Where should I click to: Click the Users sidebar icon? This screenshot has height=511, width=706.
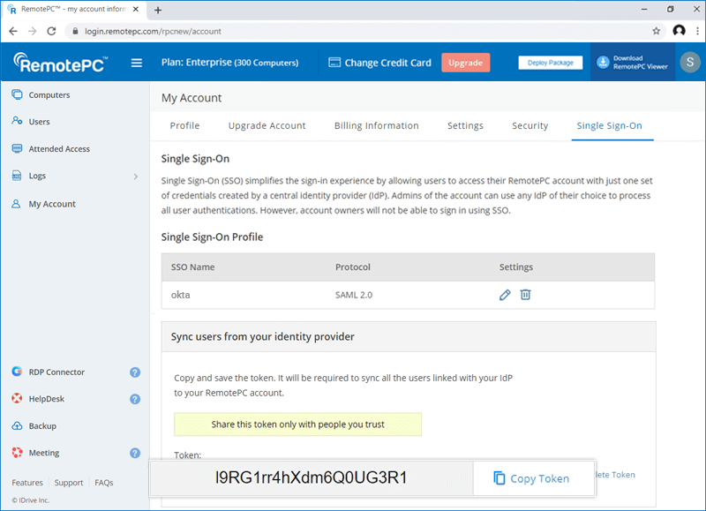17,121
